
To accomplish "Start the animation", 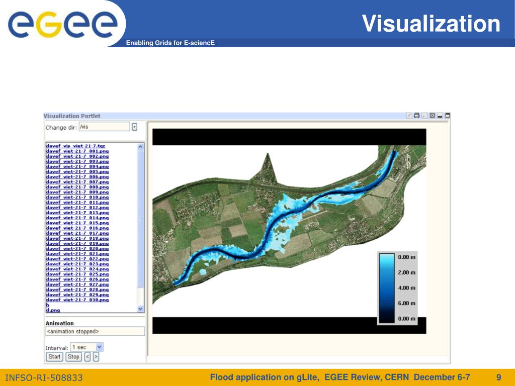I will (54, 357).
